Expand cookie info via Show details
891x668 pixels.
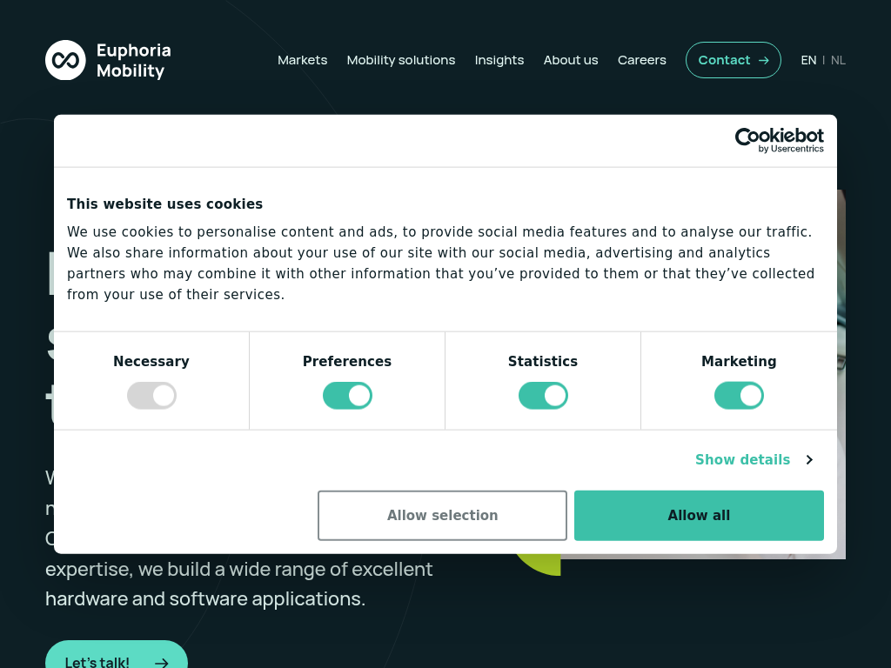[x=742, y=459]
